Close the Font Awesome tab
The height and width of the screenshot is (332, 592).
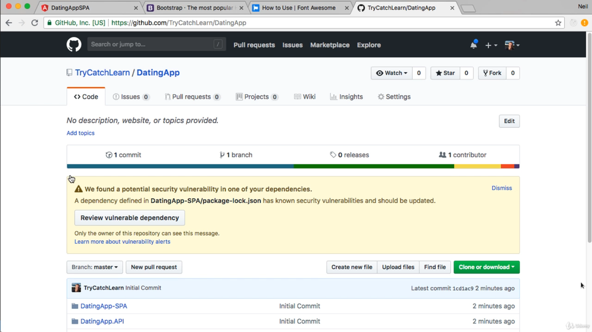[346, 8]
